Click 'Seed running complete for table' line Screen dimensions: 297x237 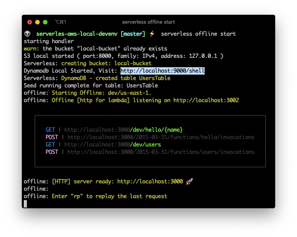[x=91, y=85]
